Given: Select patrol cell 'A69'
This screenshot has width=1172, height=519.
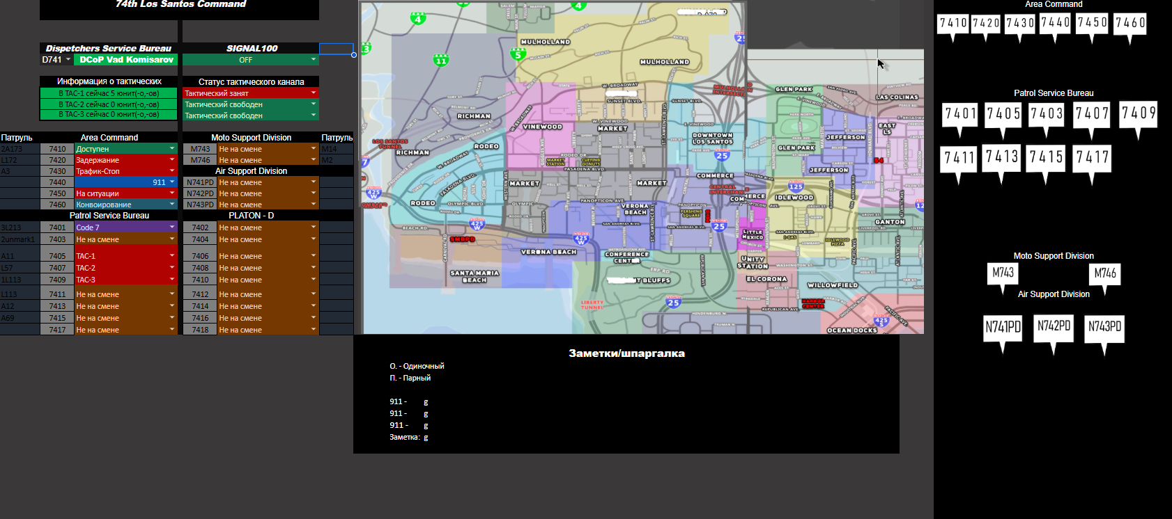Looking at the screenshot, I should click(20, 318).
